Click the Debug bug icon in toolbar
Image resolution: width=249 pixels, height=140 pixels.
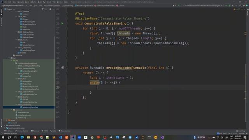[229, 5]
